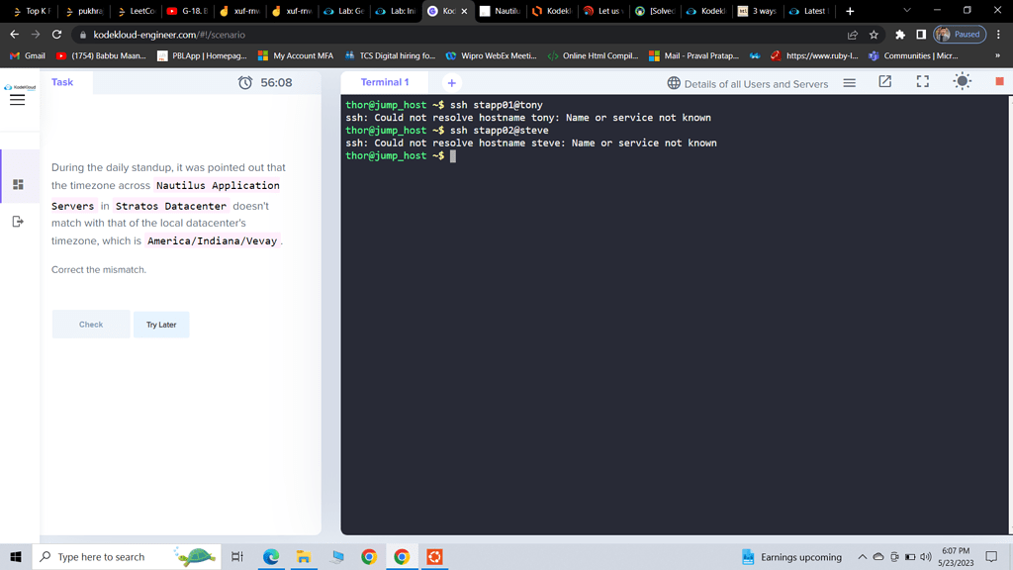1013x570 pixels.
Task: Click the Try Later button
Action: [x=161, y=325]
